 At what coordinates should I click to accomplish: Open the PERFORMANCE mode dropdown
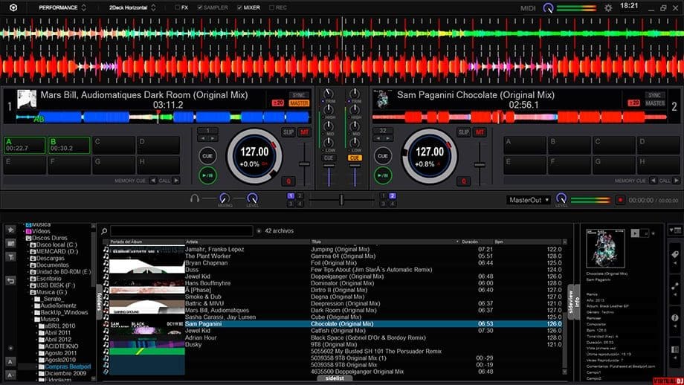point(62,8)
